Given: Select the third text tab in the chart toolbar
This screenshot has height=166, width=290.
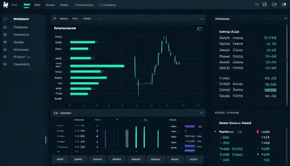Looking at the screenshot, I should click(x=87, y=18).
